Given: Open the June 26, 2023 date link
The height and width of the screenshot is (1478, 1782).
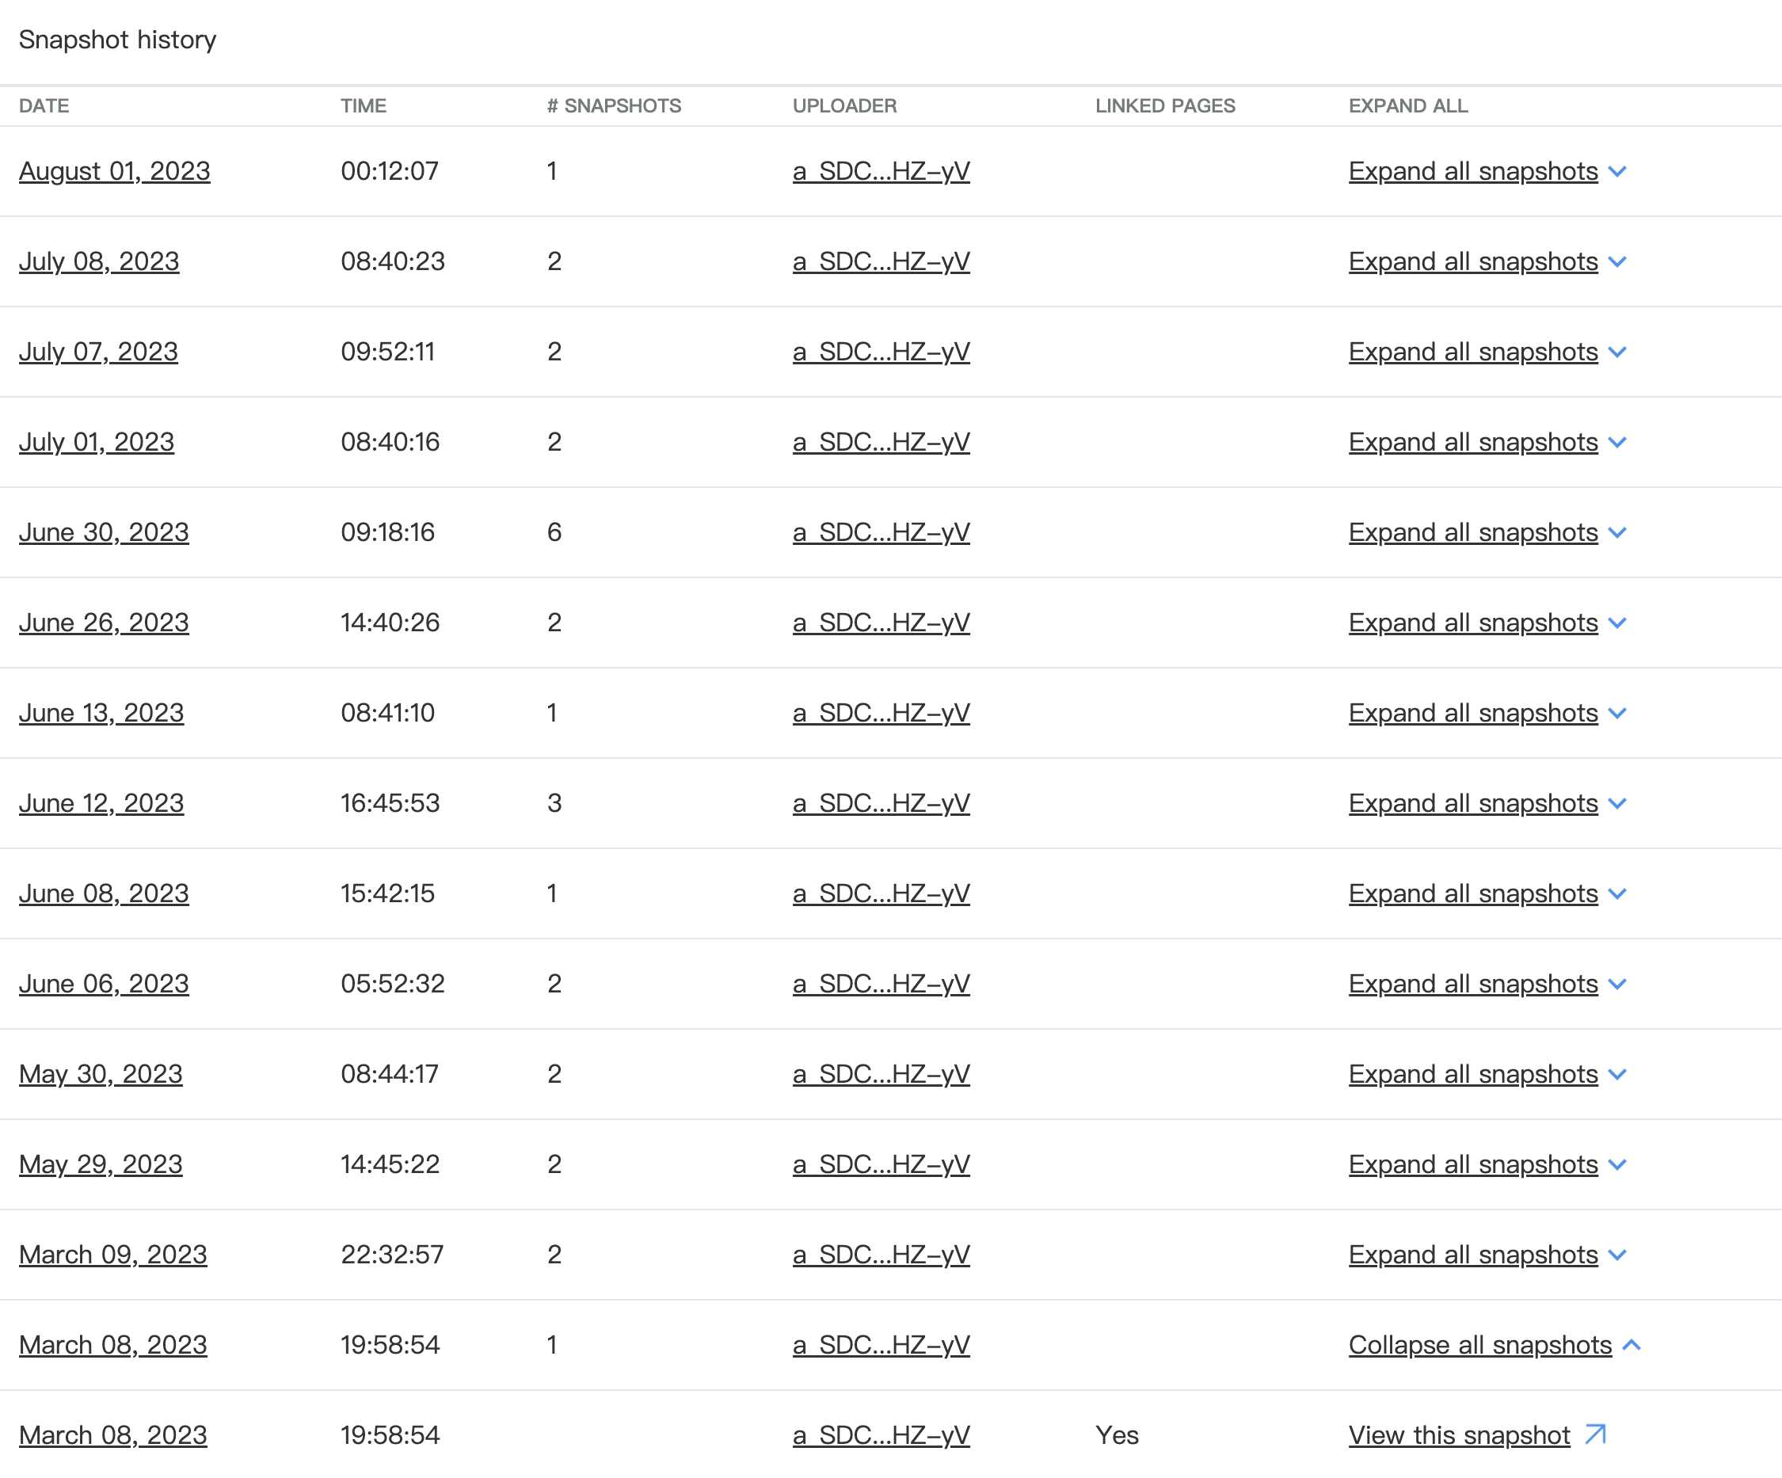Looking at the screenshot, I should pos(104,623).
